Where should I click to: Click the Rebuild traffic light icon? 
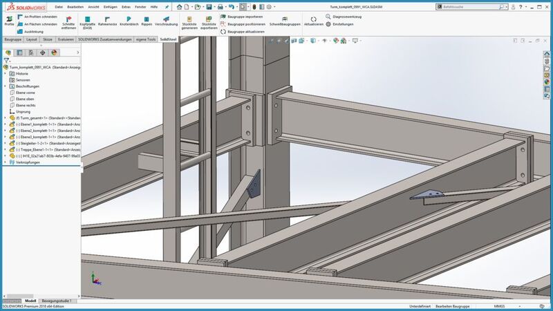pos(254,7)
